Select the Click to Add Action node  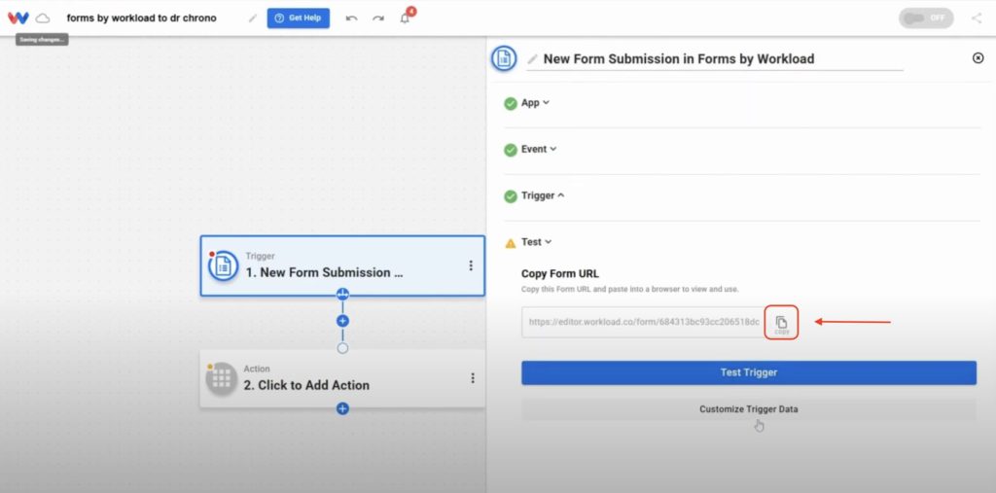point(342,378)
